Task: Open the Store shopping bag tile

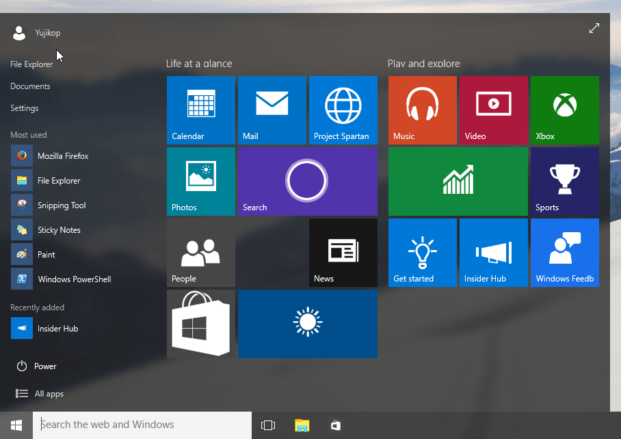Action: coord(201,324)
